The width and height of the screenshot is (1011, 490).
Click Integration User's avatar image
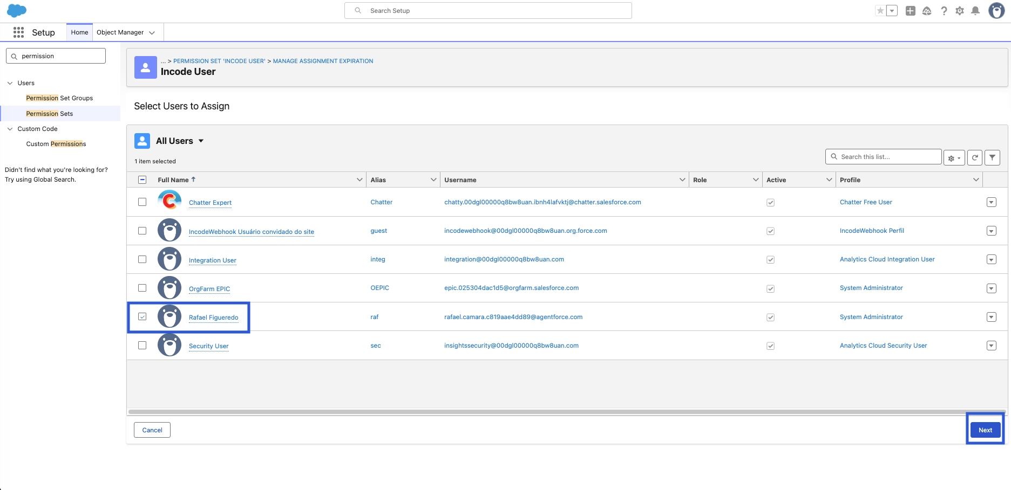pyautogui.click(x=169, y=259)
